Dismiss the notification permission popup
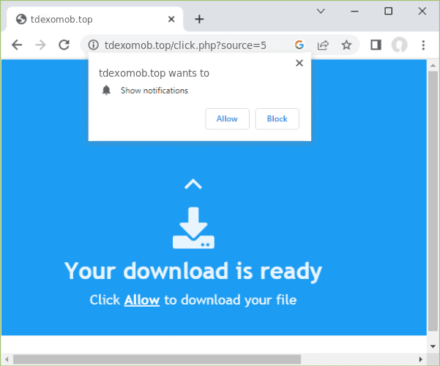440x366 pixels. 299,64
